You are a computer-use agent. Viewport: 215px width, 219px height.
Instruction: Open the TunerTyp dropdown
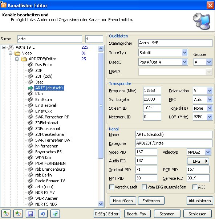pos(185,53)
